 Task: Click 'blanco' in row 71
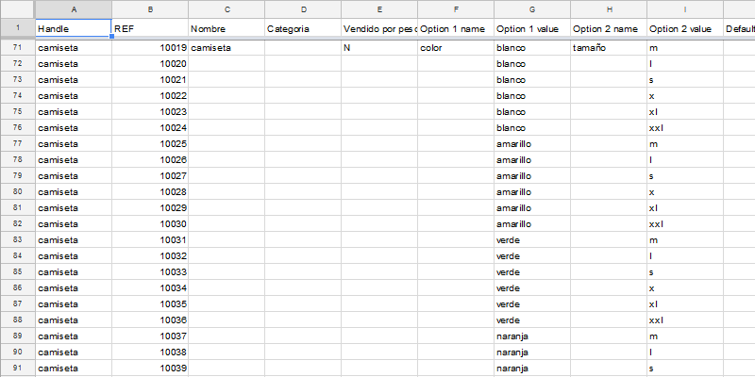pyautogui.click(x=532, y=48)
